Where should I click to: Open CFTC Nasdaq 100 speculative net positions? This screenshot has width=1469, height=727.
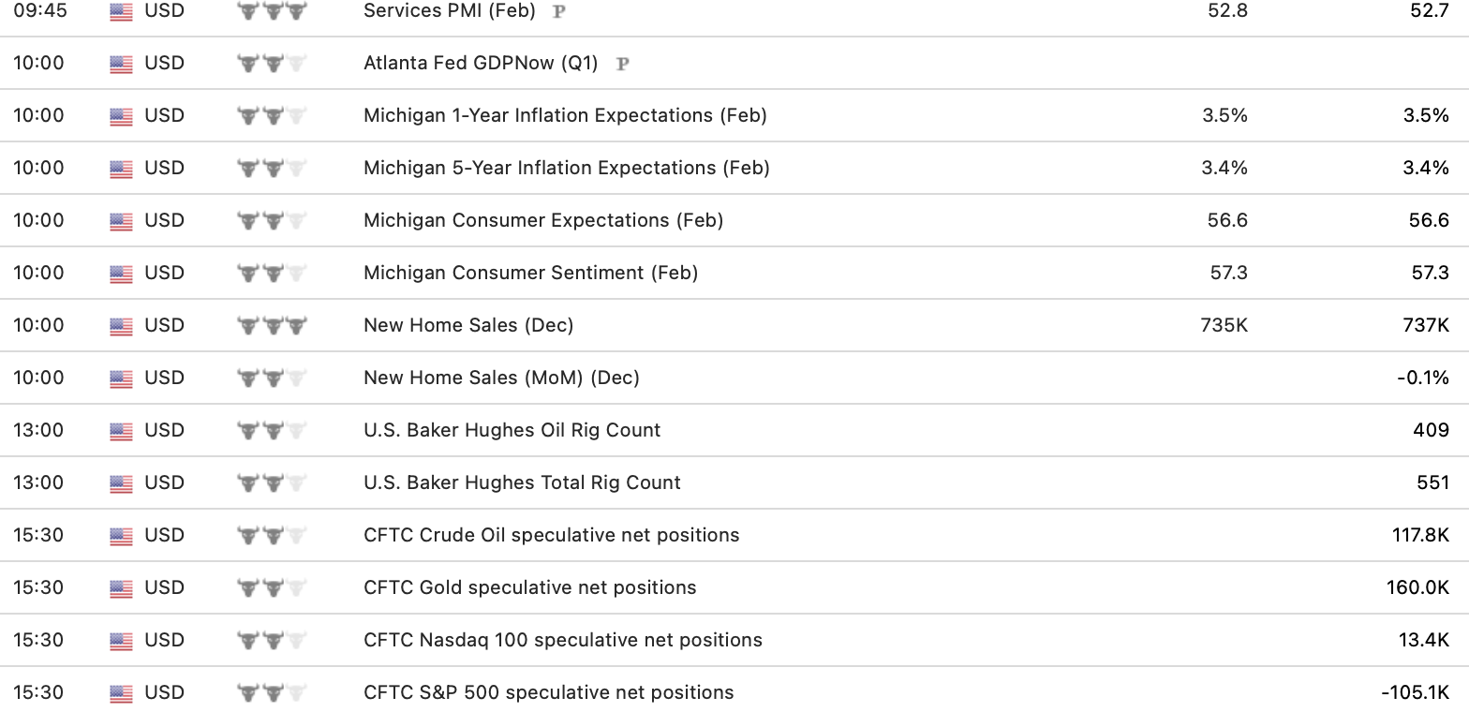(562, 641)
